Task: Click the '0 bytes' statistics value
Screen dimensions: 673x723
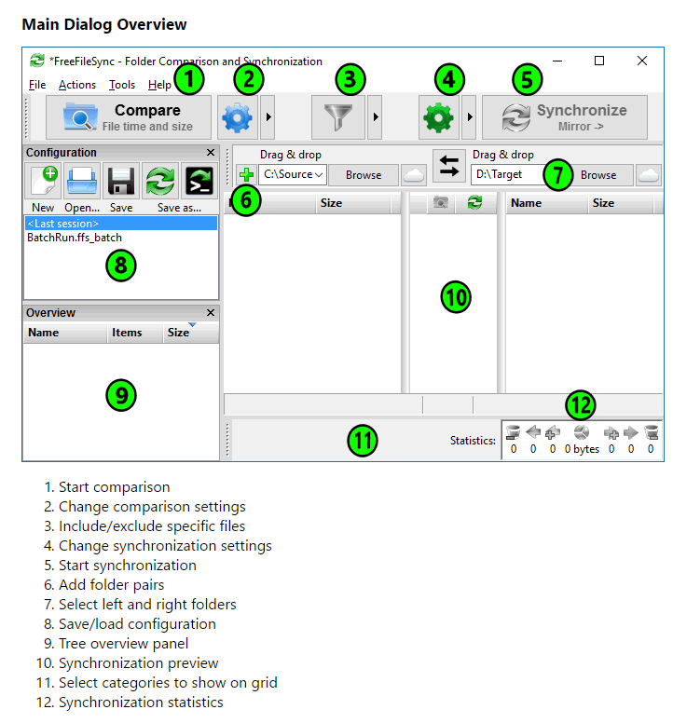Action: (x=582, y=449)
